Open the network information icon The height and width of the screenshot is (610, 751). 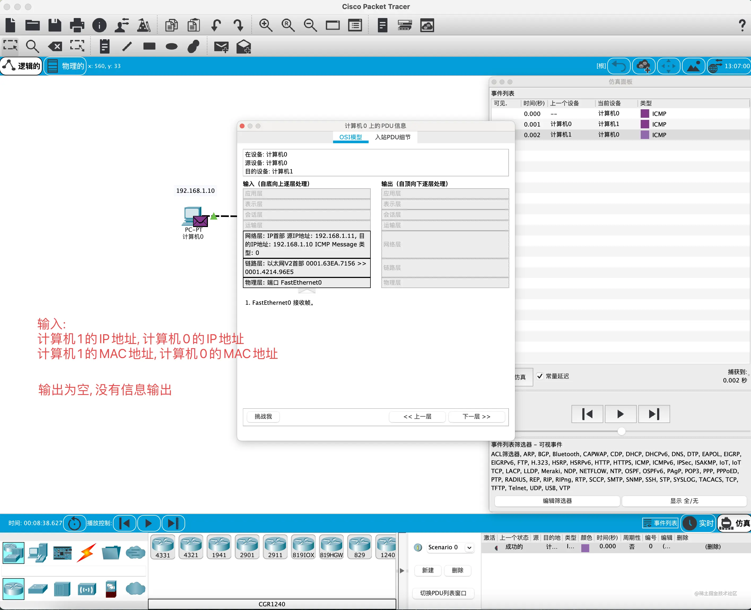tap(99, 25)
